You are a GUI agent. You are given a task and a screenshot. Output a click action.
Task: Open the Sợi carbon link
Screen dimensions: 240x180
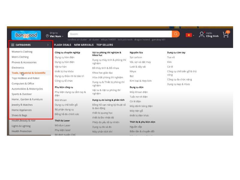136,57
